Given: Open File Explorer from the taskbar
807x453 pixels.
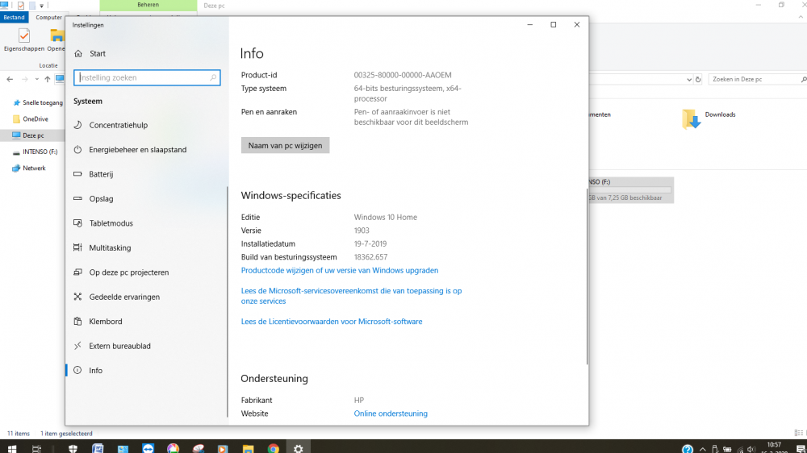Looking at the screenshot, I should tap(248, 448).
